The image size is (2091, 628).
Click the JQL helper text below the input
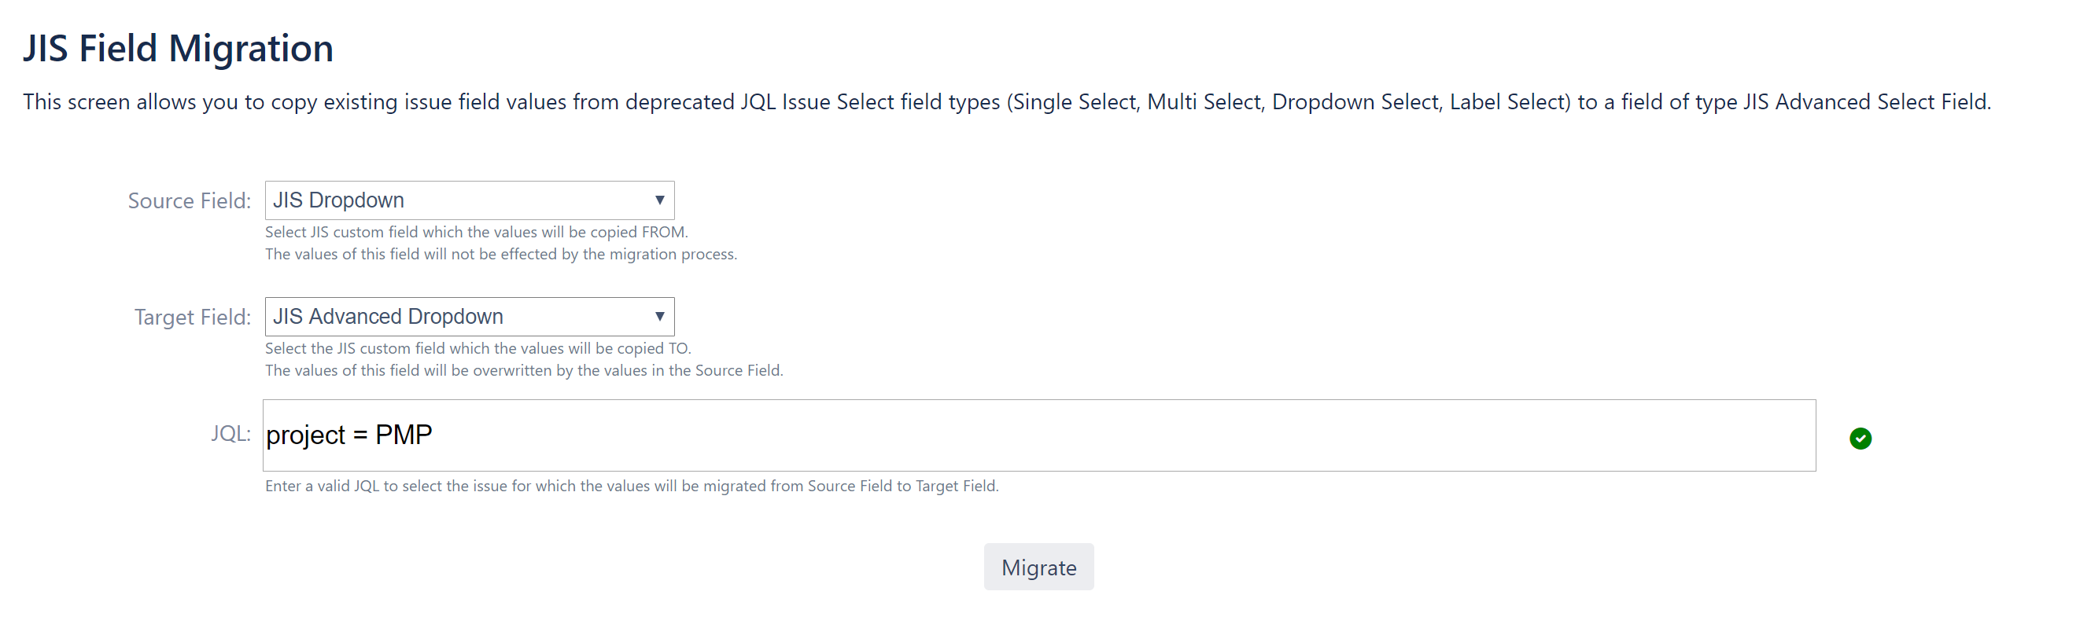[632, 485]
